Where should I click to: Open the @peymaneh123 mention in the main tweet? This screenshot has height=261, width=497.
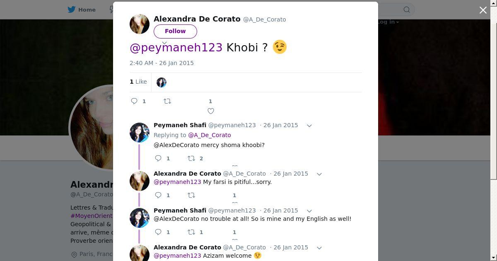tap(176, 47)
